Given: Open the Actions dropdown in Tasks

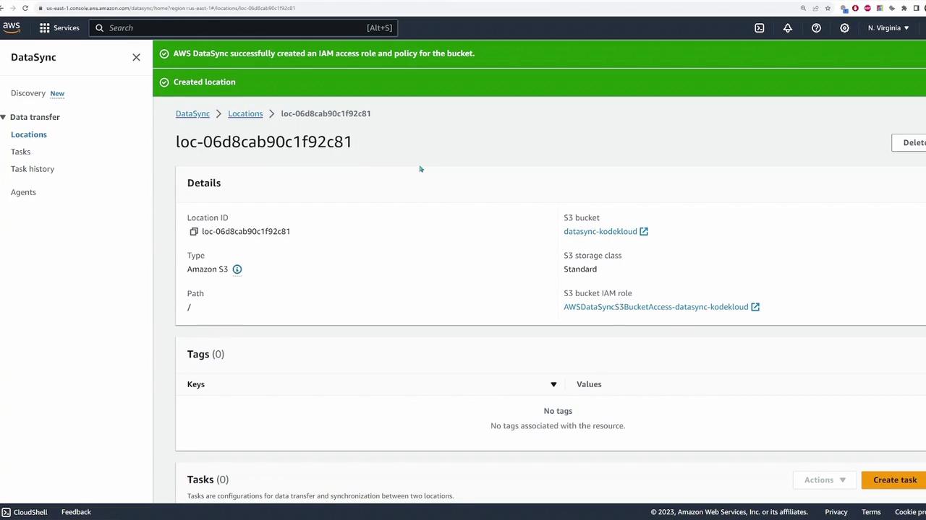Looking at the screenshot, I should (825, 480).
